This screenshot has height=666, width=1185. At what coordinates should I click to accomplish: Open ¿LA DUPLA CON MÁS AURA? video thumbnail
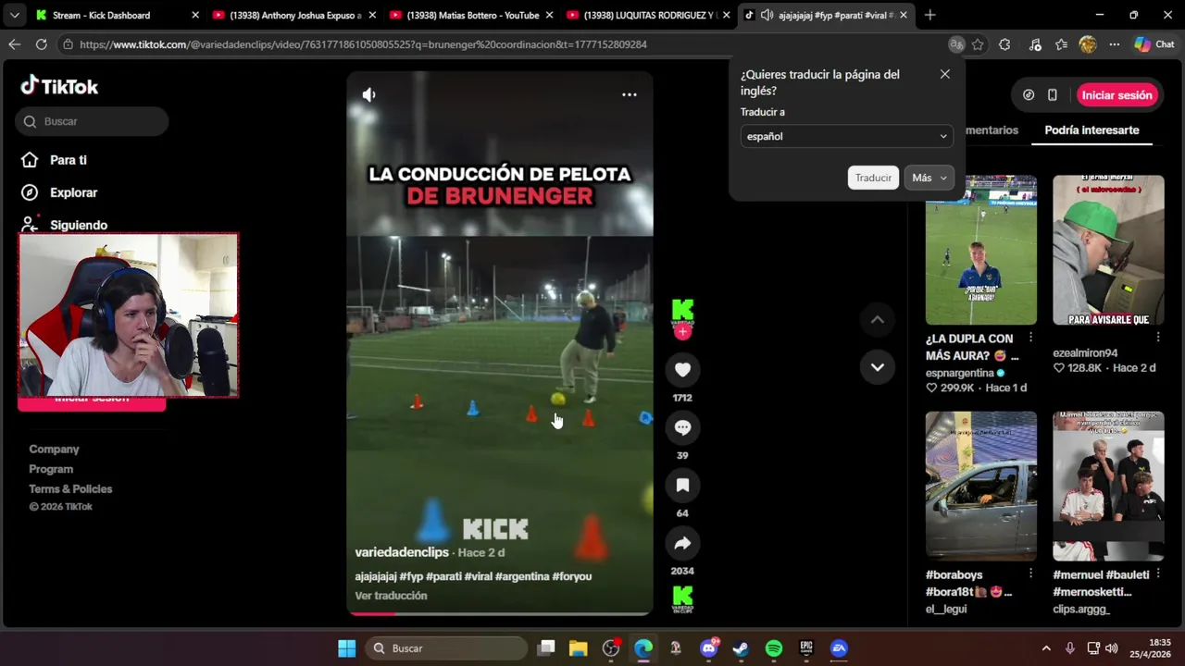coord(981,250)
